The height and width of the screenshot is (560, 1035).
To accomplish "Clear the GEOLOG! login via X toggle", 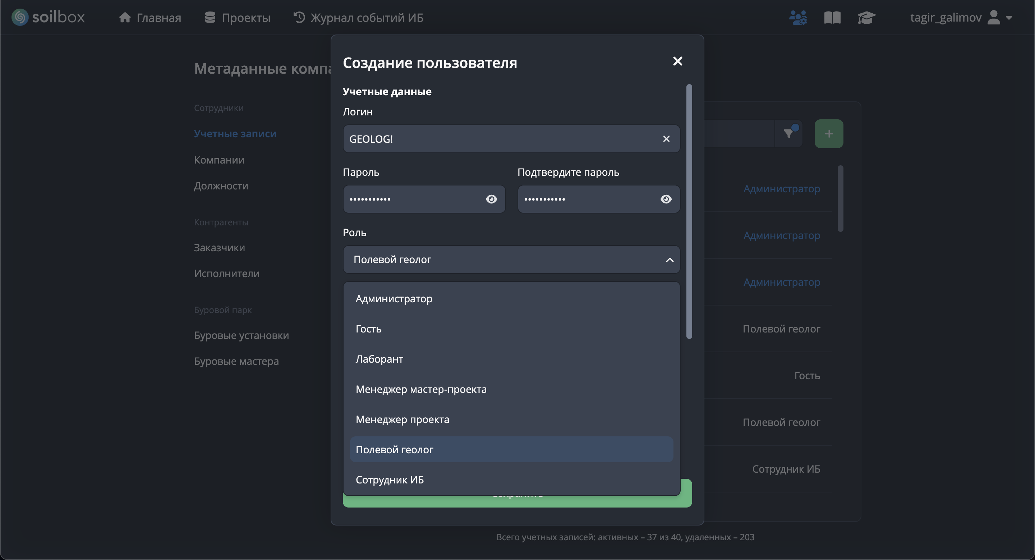I will [666, 139].
